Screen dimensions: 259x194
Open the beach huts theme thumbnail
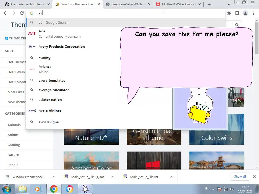pos(217,160)
